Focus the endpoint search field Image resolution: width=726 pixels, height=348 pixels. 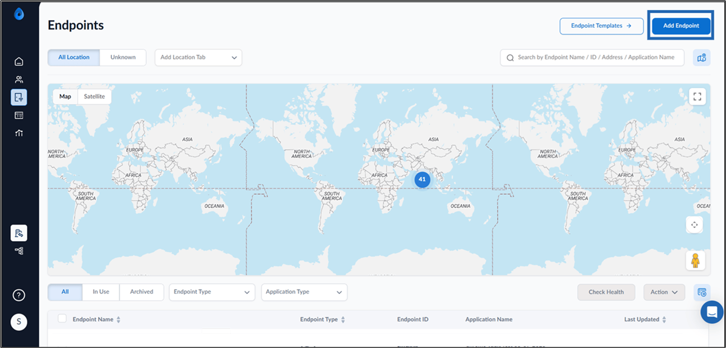592,58
